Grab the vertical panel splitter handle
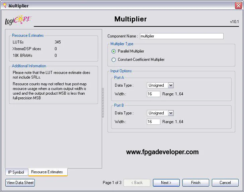This screenshot has height=192, width=244. pos(103,102)
